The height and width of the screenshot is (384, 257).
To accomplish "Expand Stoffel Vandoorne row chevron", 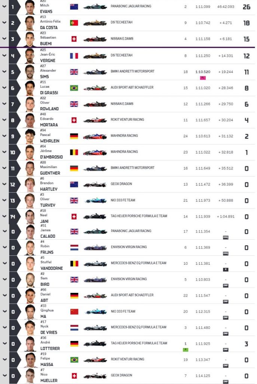I will (4, 263).
